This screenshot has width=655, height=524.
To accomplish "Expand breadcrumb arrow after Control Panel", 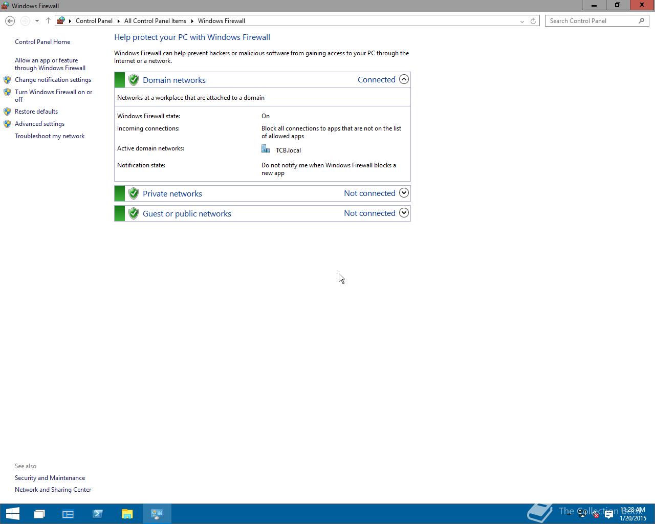I will [x=118, y=21].
